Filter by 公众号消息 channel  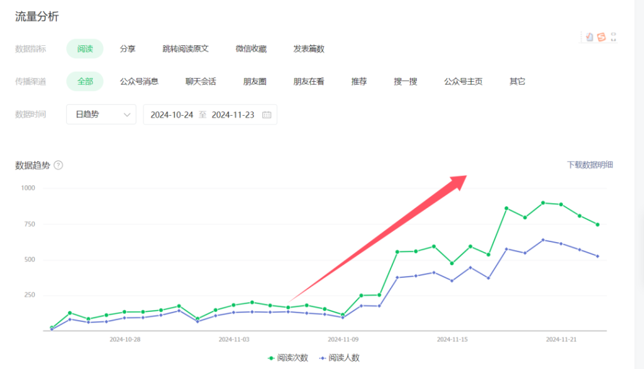139,81
